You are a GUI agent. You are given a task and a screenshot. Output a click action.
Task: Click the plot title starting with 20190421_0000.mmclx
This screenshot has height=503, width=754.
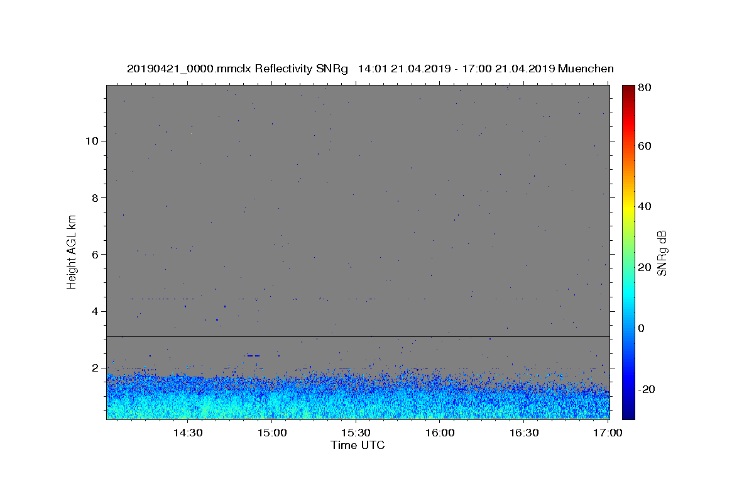370,69
